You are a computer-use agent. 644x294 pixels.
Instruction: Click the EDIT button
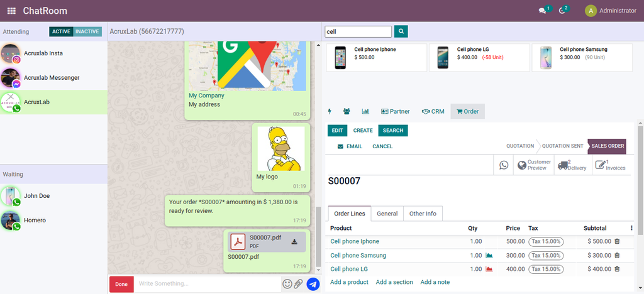337,131
